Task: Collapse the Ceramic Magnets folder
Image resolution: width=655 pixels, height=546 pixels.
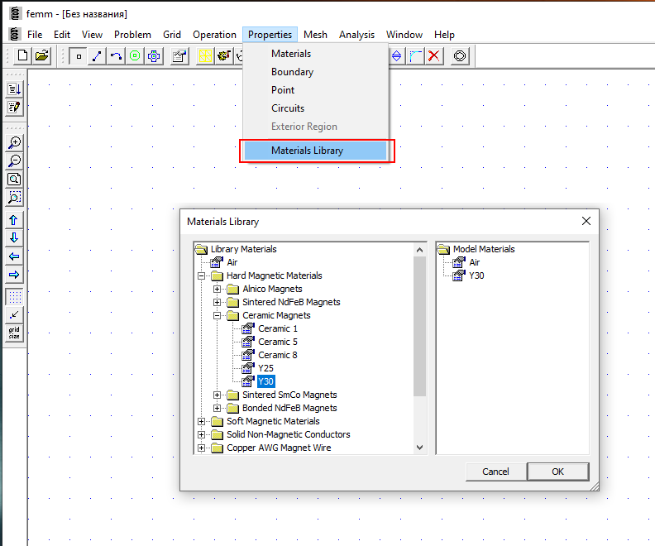Action: pyautogui.click(x=217, y=315)
